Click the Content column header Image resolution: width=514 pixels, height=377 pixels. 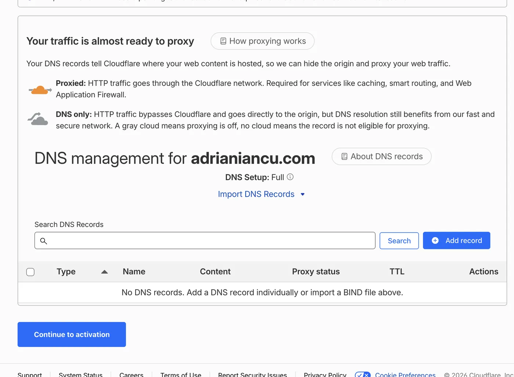click(215, 272)
